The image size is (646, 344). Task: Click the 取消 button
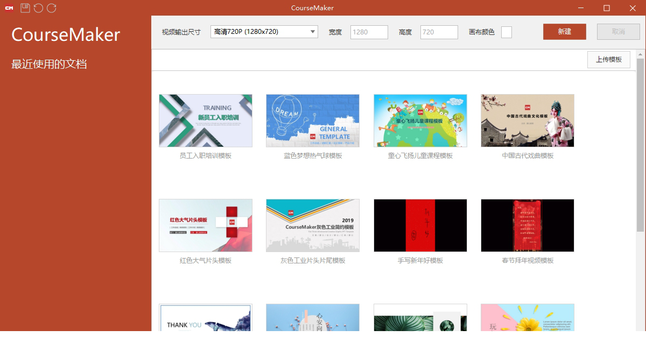pyautogui.click(x=619, y=32)
